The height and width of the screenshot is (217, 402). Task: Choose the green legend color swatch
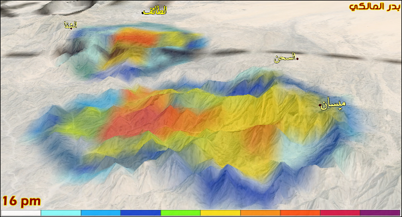pyautogui.click(x=180, y=213)
